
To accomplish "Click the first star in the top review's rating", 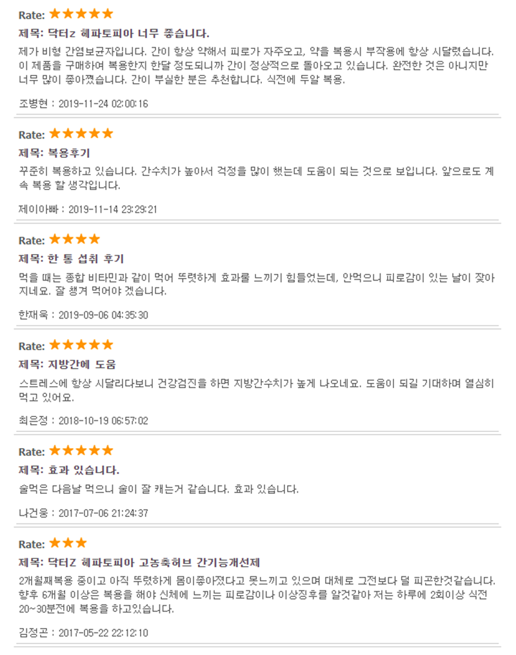I will [x=55, y=14].
